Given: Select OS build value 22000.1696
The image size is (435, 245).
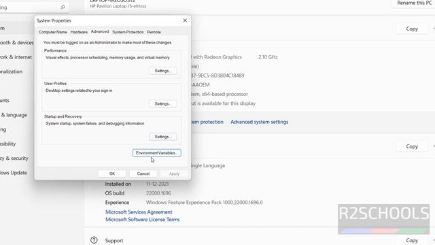Looking at the screenshot, I should pyautogui.click(x=158, y=193).
